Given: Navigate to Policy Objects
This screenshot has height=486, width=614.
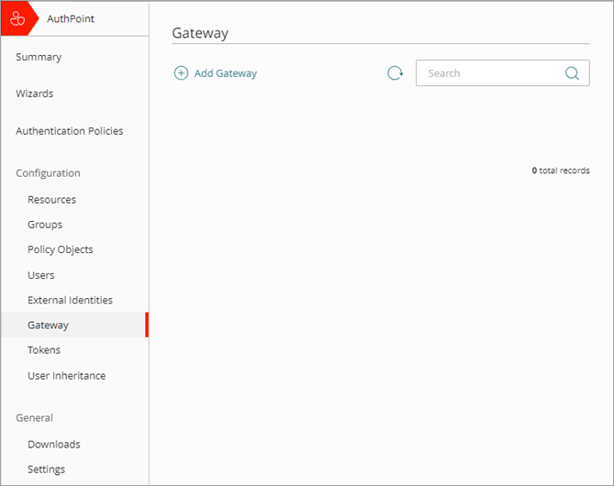Looking at the screenshot, I should 60,249.
